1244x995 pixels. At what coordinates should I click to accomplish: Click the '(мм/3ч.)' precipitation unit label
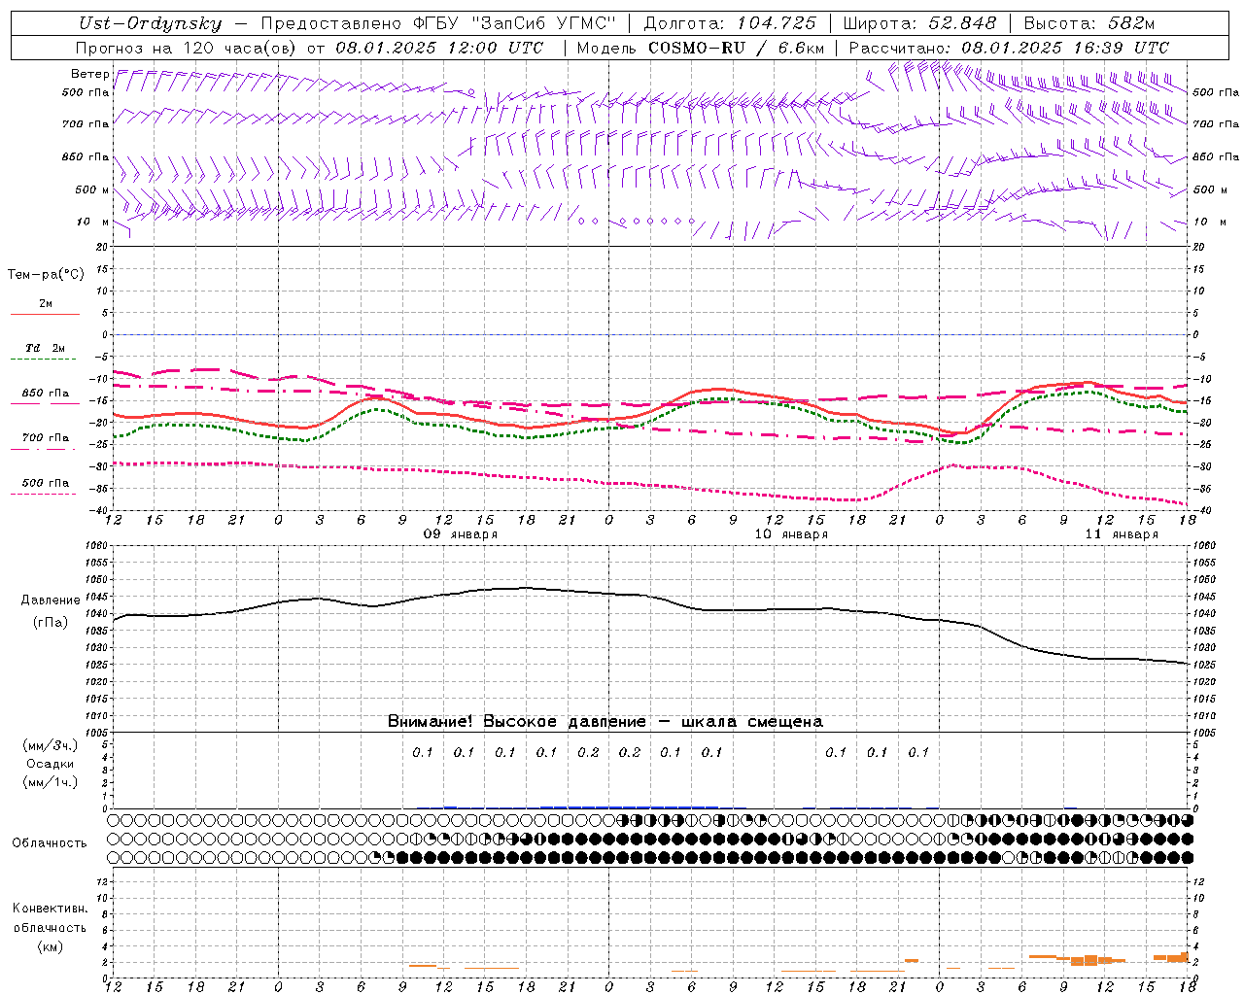pos(51,745)
